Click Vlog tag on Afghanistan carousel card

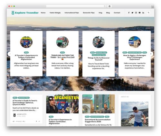click(26, 52)
